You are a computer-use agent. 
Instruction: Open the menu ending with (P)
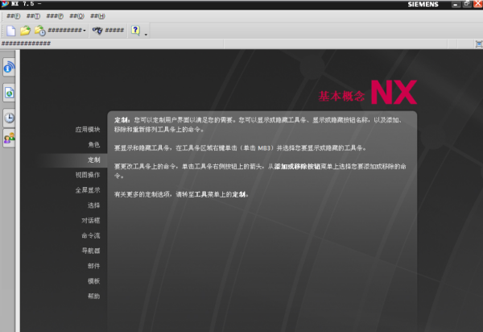pos(55,16)
